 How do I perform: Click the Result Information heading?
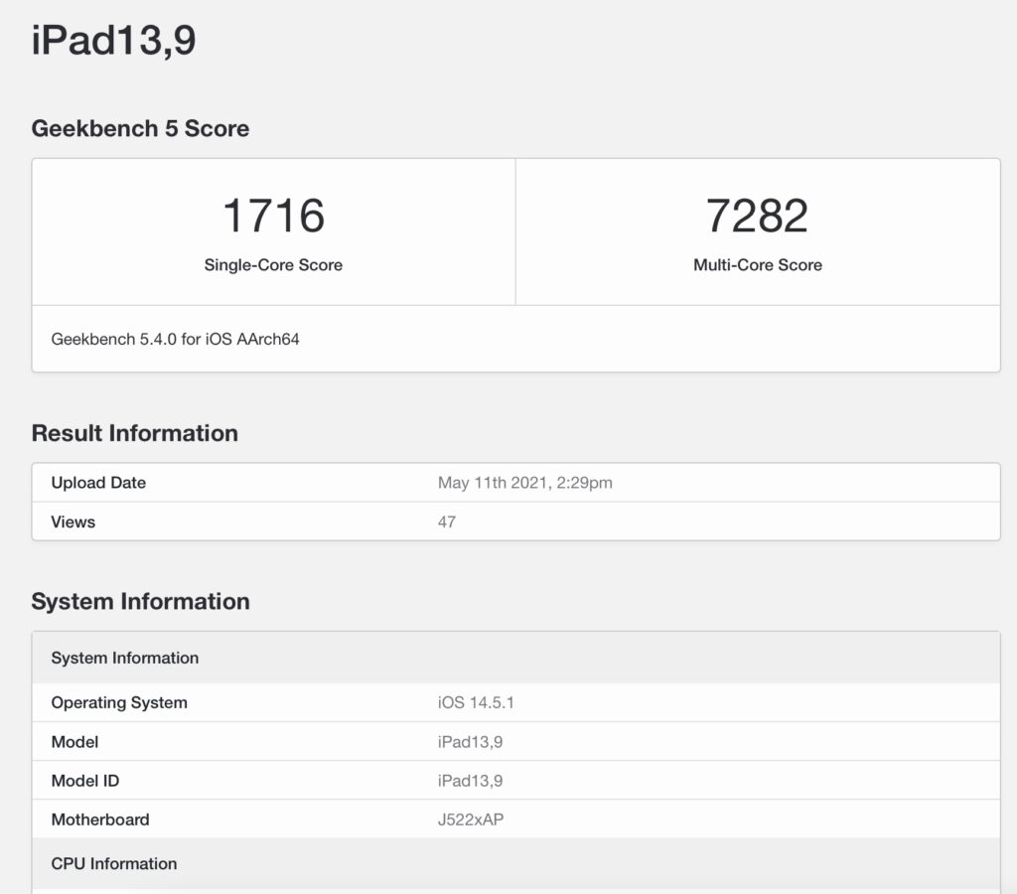[x=135, y=433]
